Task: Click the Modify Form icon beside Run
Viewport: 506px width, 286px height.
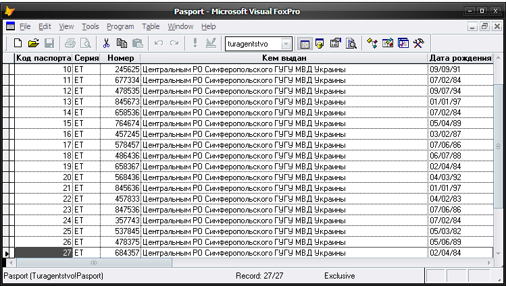Action: (x=211, y=43)
